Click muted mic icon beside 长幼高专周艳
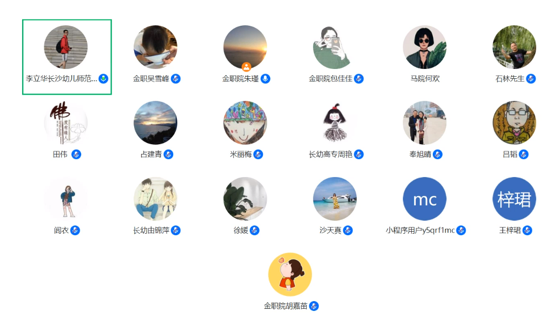The height and width of the screenshot is (314, 551). (x=359, y=154)
